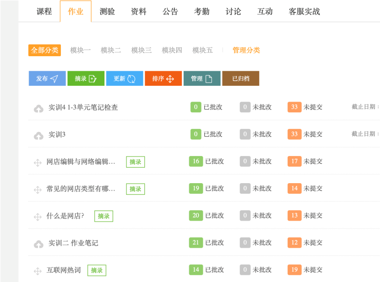Click 摘录 tag next to 什么是网店?
380x282 pixels.
tap(104, 216)
